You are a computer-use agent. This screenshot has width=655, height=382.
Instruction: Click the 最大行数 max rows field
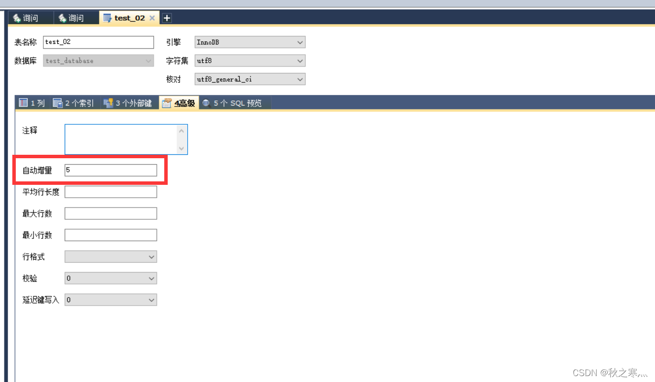point(111,213)
